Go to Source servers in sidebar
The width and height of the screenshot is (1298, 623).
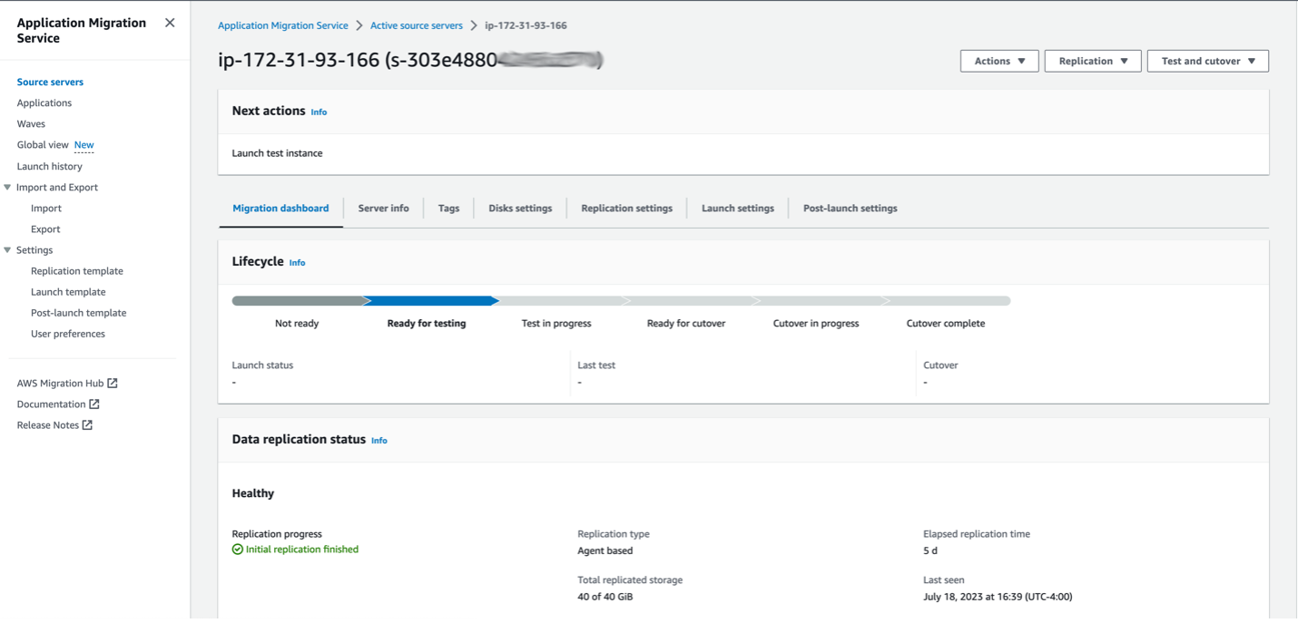[50, 82]
